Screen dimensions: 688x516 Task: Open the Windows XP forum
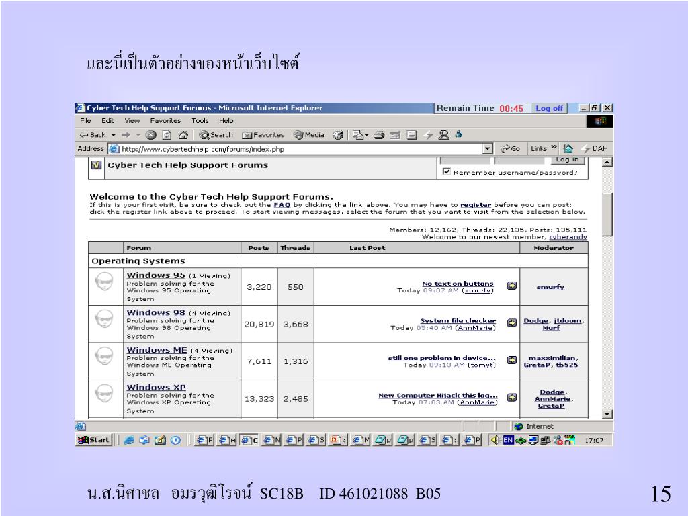pyautogui.click(x=156, y=388)
